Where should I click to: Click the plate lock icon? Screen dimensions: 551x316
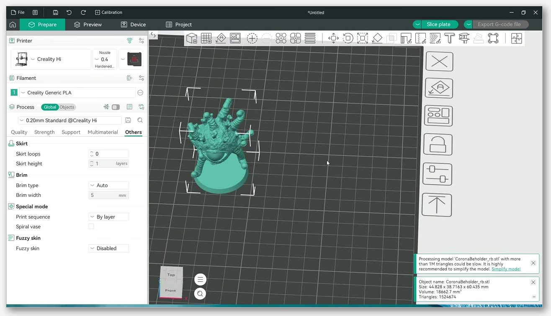[x=438, y=145]
